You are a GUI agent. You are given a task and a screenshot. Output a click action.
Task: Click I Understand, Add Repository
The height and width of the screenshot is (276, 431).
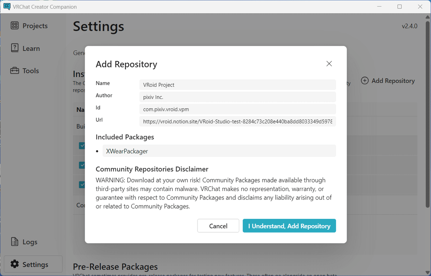click(289, 226)
